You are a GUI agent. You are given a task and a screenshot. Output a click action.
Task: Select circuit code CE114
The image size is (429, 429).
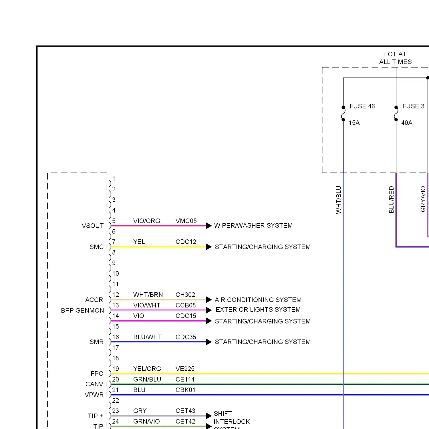(x=185, y=379)
